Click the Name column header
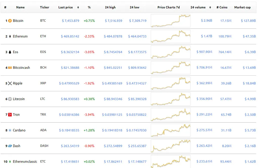 pos(20,7)
